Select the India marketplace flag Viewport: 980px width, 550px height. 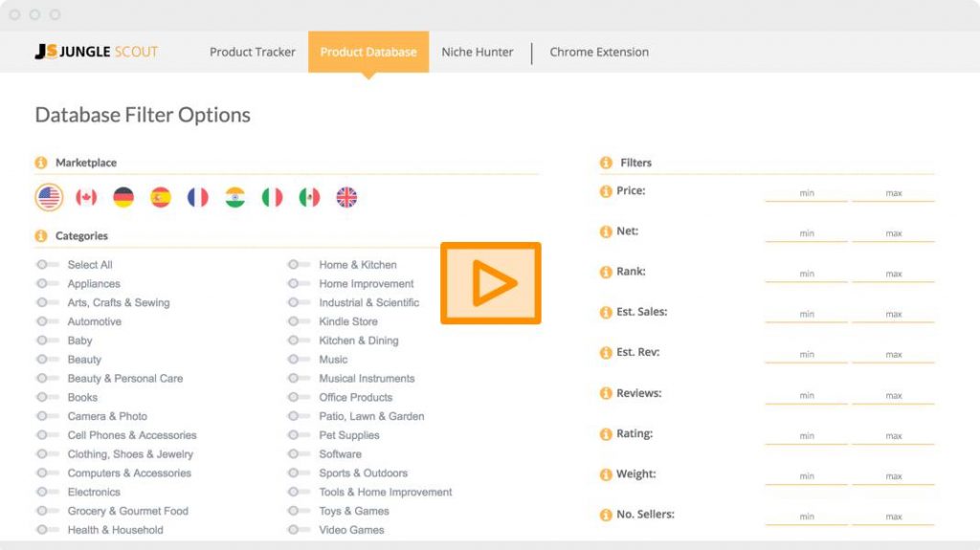(x=235, y=197)
